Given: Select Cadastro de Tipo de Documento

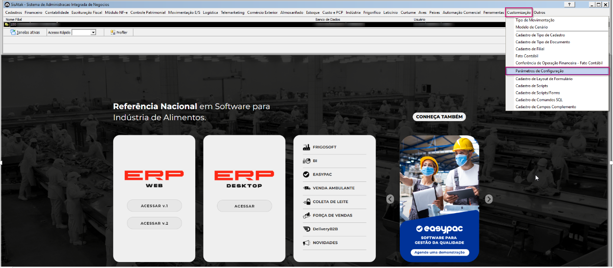Looking at the screenshot, I should pos(557,42).
